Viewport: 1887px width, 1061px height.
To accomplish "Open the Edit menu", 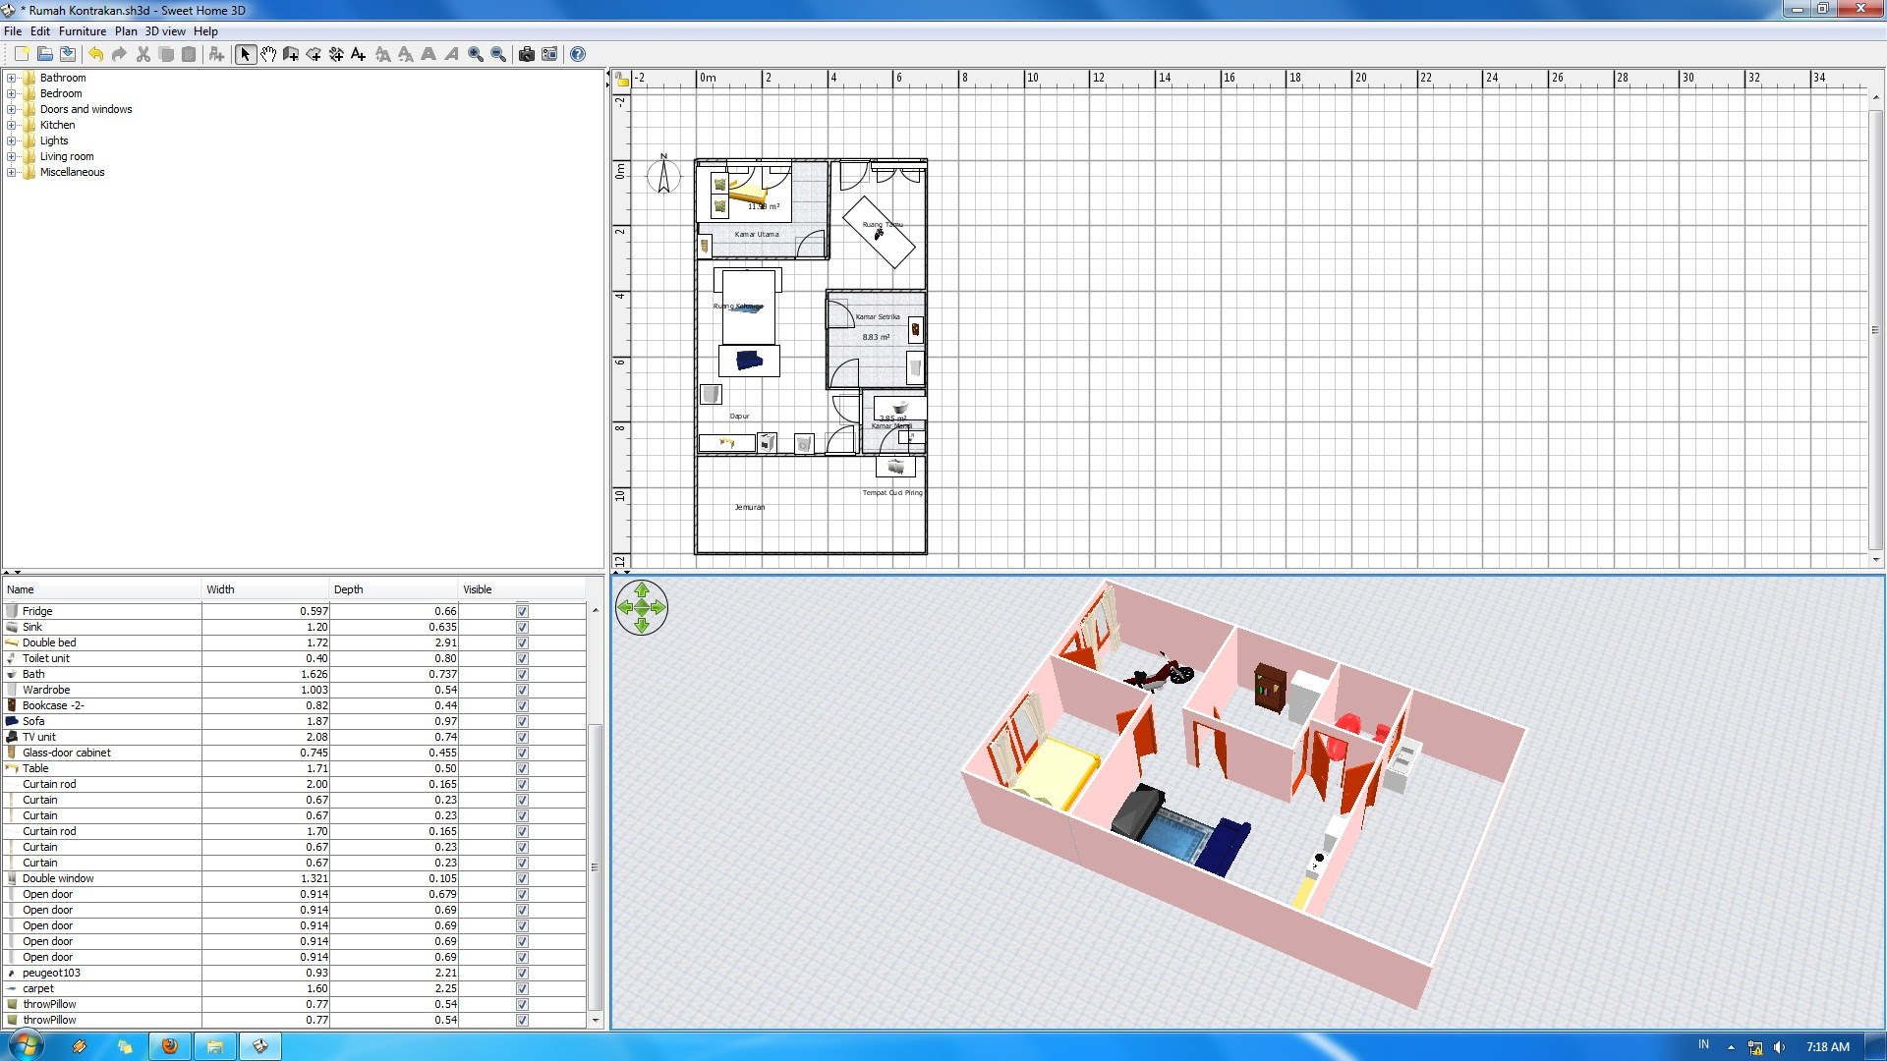I will pos(40,31).
